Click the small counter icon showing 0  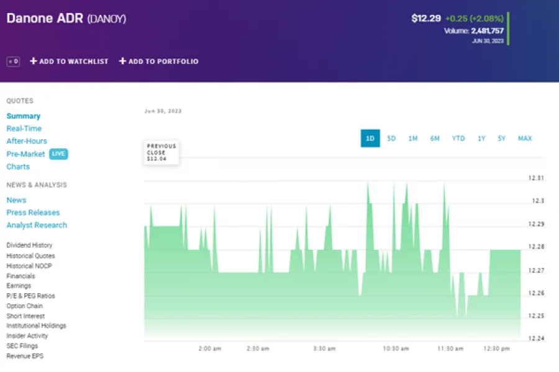click(13, 61)
